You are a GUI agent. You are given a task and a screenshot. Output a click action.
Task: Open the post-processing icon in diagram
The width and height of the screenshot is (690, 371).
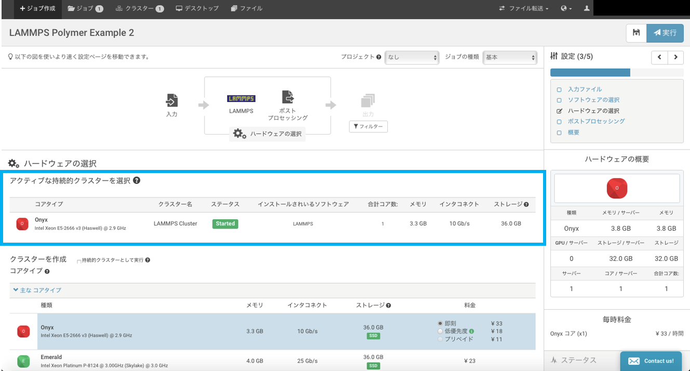pos(288,97)
